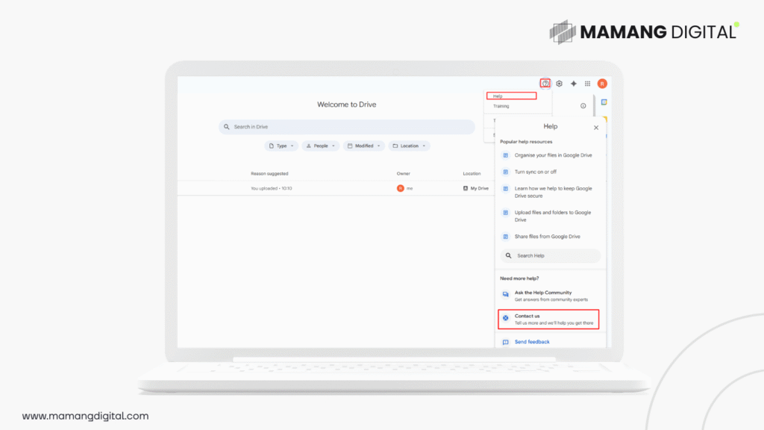Expand the Modified filter dropdown
Screen dimensions: 764x430
(x=363, y=146)
